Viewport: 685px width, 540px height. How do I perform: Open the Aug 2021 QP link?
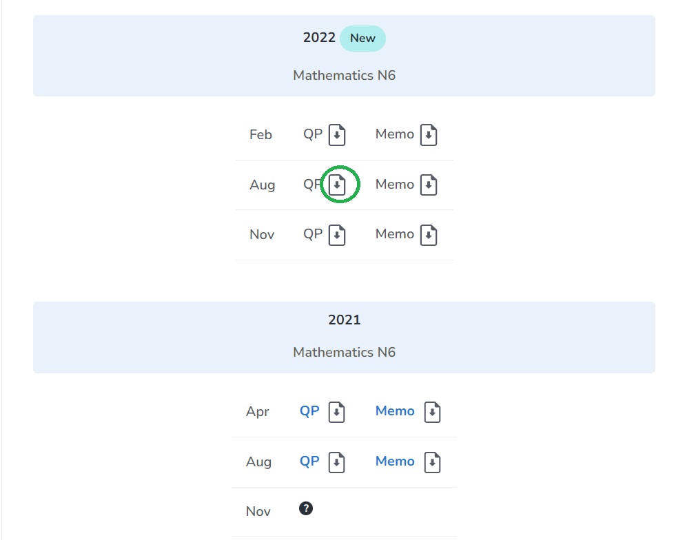(x=309, y=461)
